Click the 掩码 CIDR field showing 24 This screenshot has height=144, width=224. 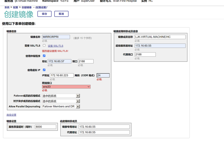[x=103, y=75]
